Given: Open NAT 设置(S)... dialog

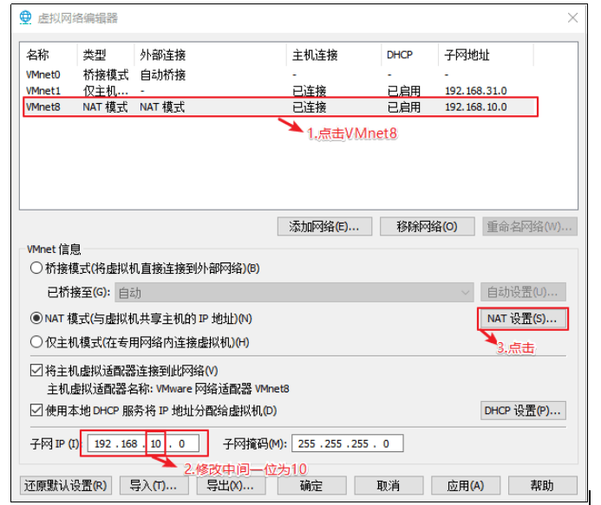Looking at the screenshot, I should coord(523,319).
